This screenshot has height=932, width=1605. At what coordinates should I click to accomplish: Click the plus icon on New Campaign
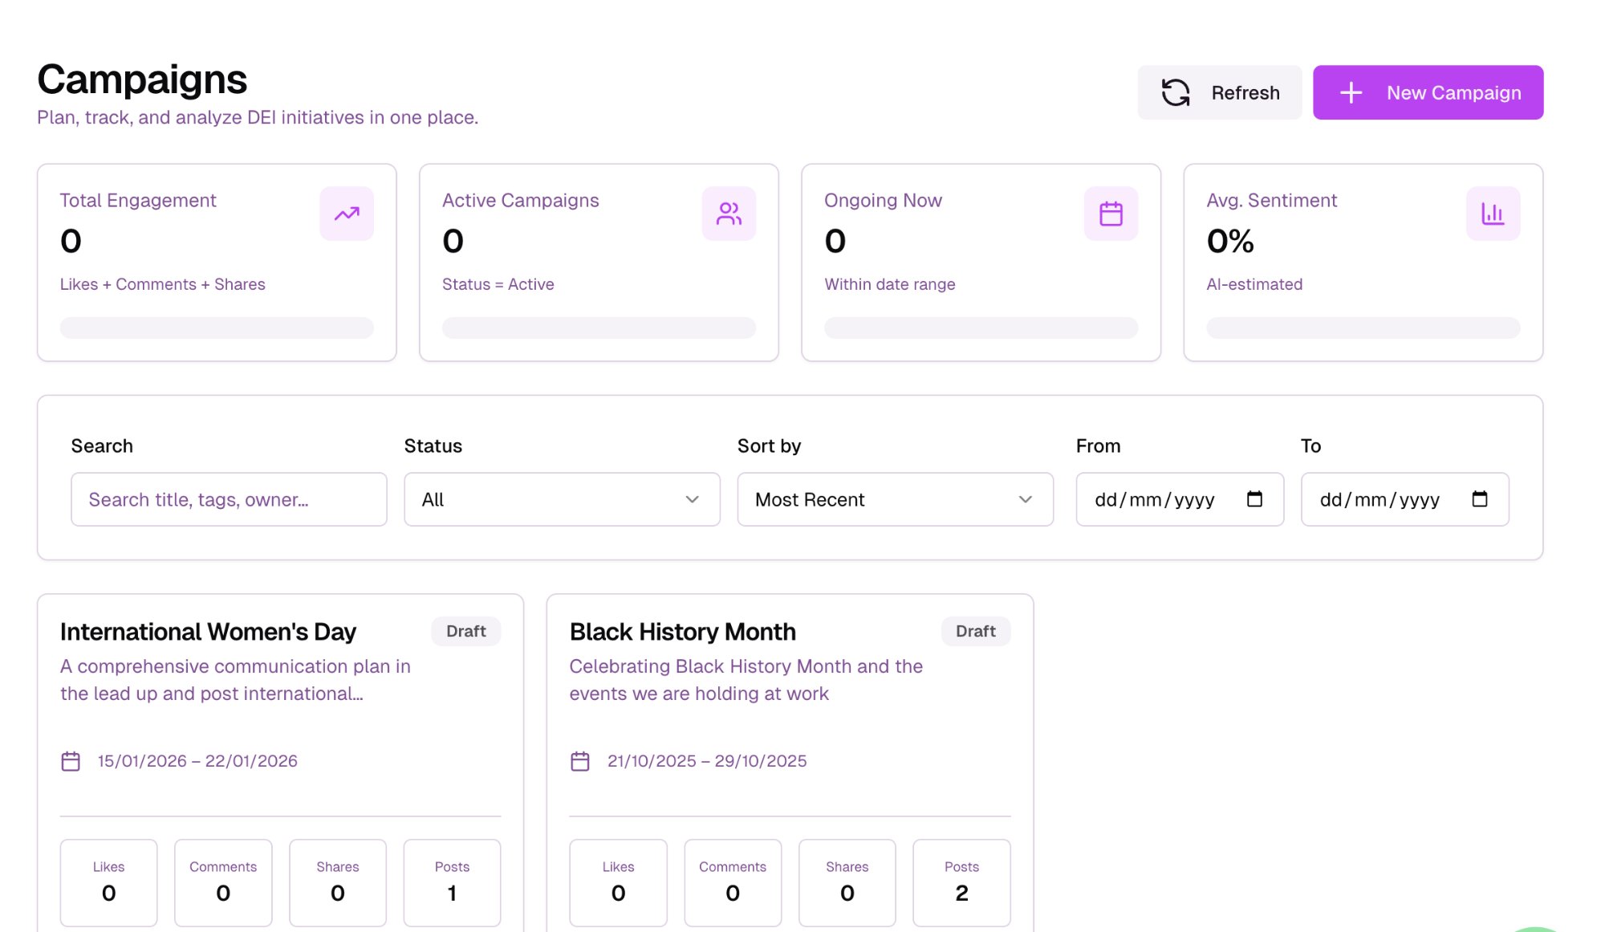pos(1351,93)
